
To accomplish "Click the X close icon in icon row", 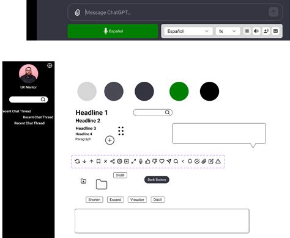I will point(105,162).
